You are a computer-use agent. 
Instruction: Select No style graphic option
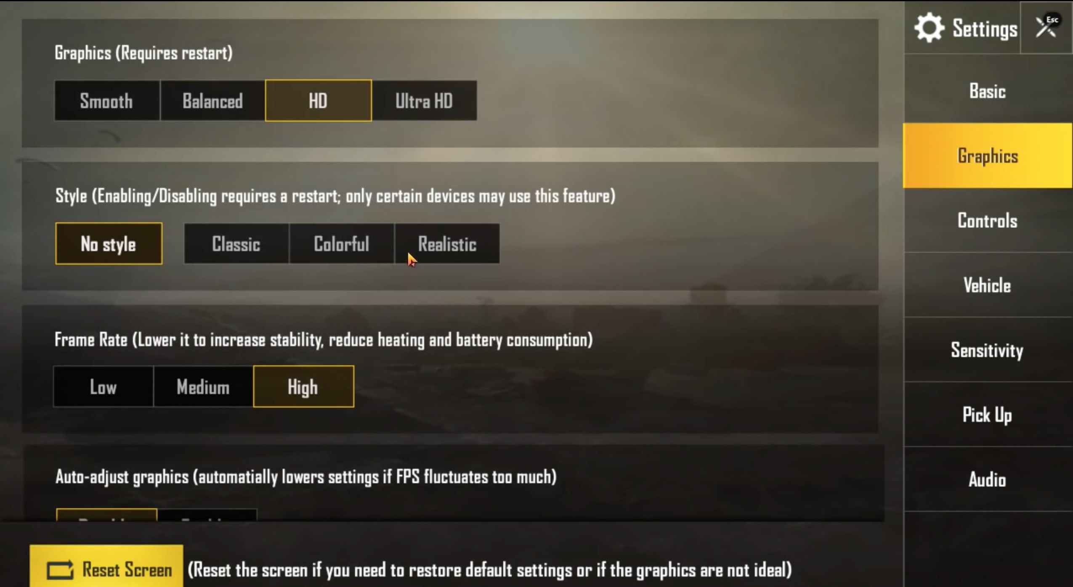click(108, 243)
